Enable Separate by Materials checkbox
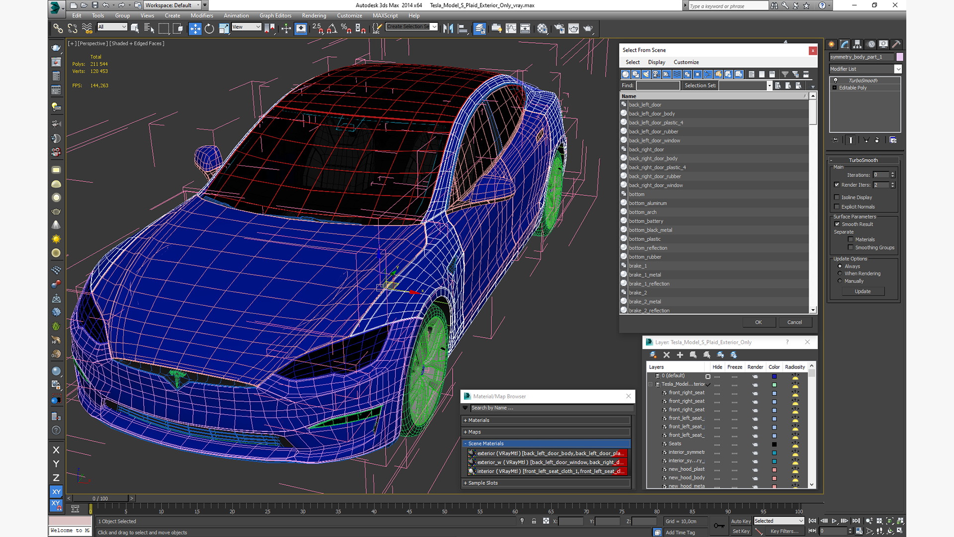954x537 pixels. point(851,240)
